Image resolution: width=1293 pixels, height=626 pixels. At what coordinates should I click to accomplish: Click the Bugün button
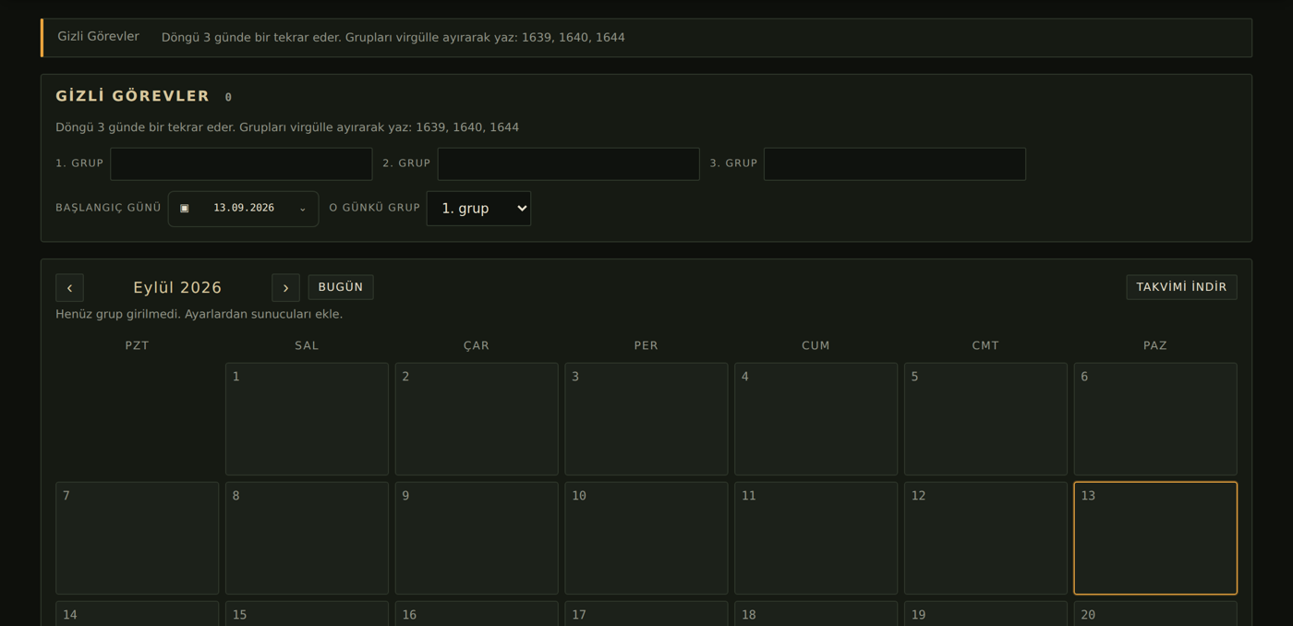(341, 287)
